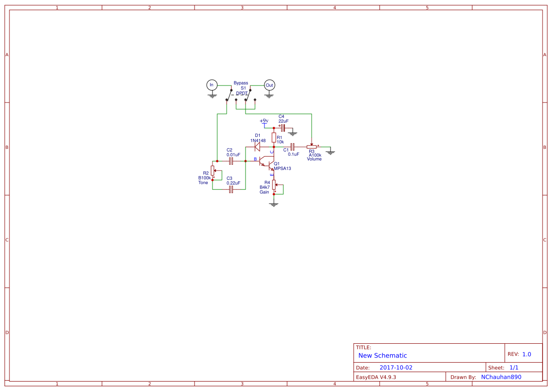Click the Date value 2017-10-02
Viewport: 552px width, 391px height.
click(x=396, y=366)
